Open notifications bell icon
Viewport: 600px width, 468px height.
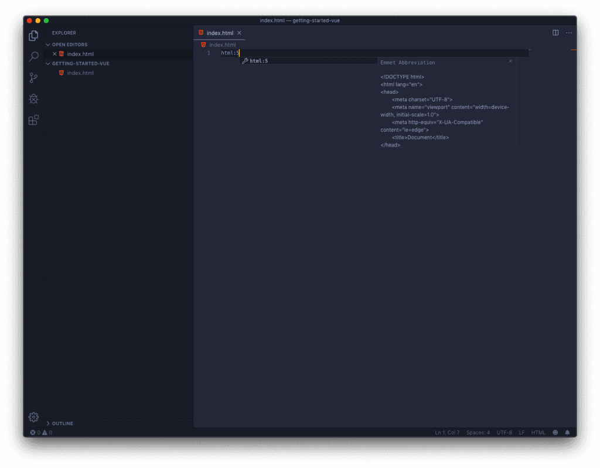click(567, 432)
